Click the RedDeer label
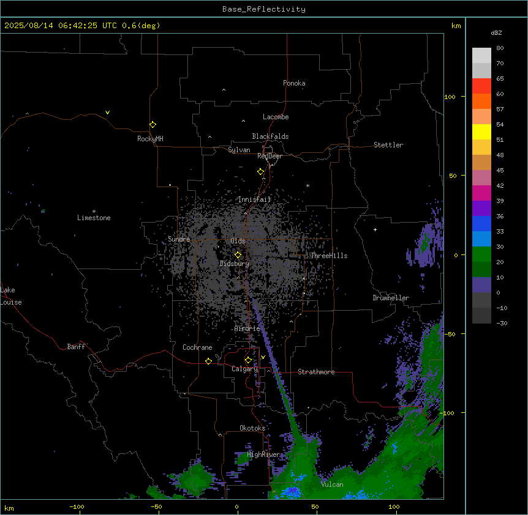This screenshot has height=515, width=528. [270, 156]
